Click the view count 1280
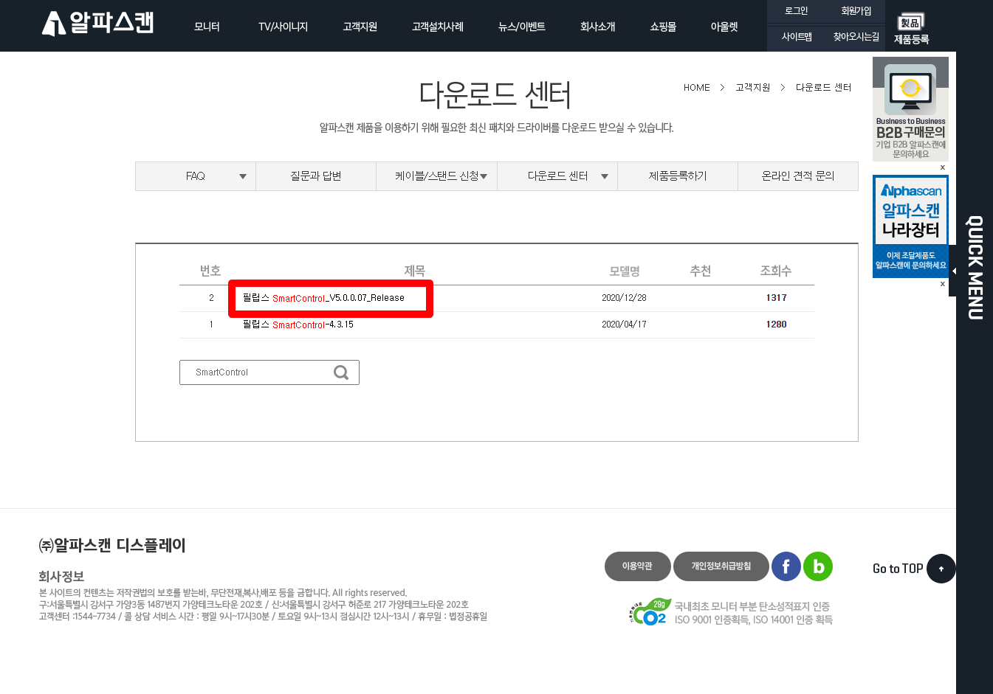Viewport: 993px width, 694px height. coord(776,325)
